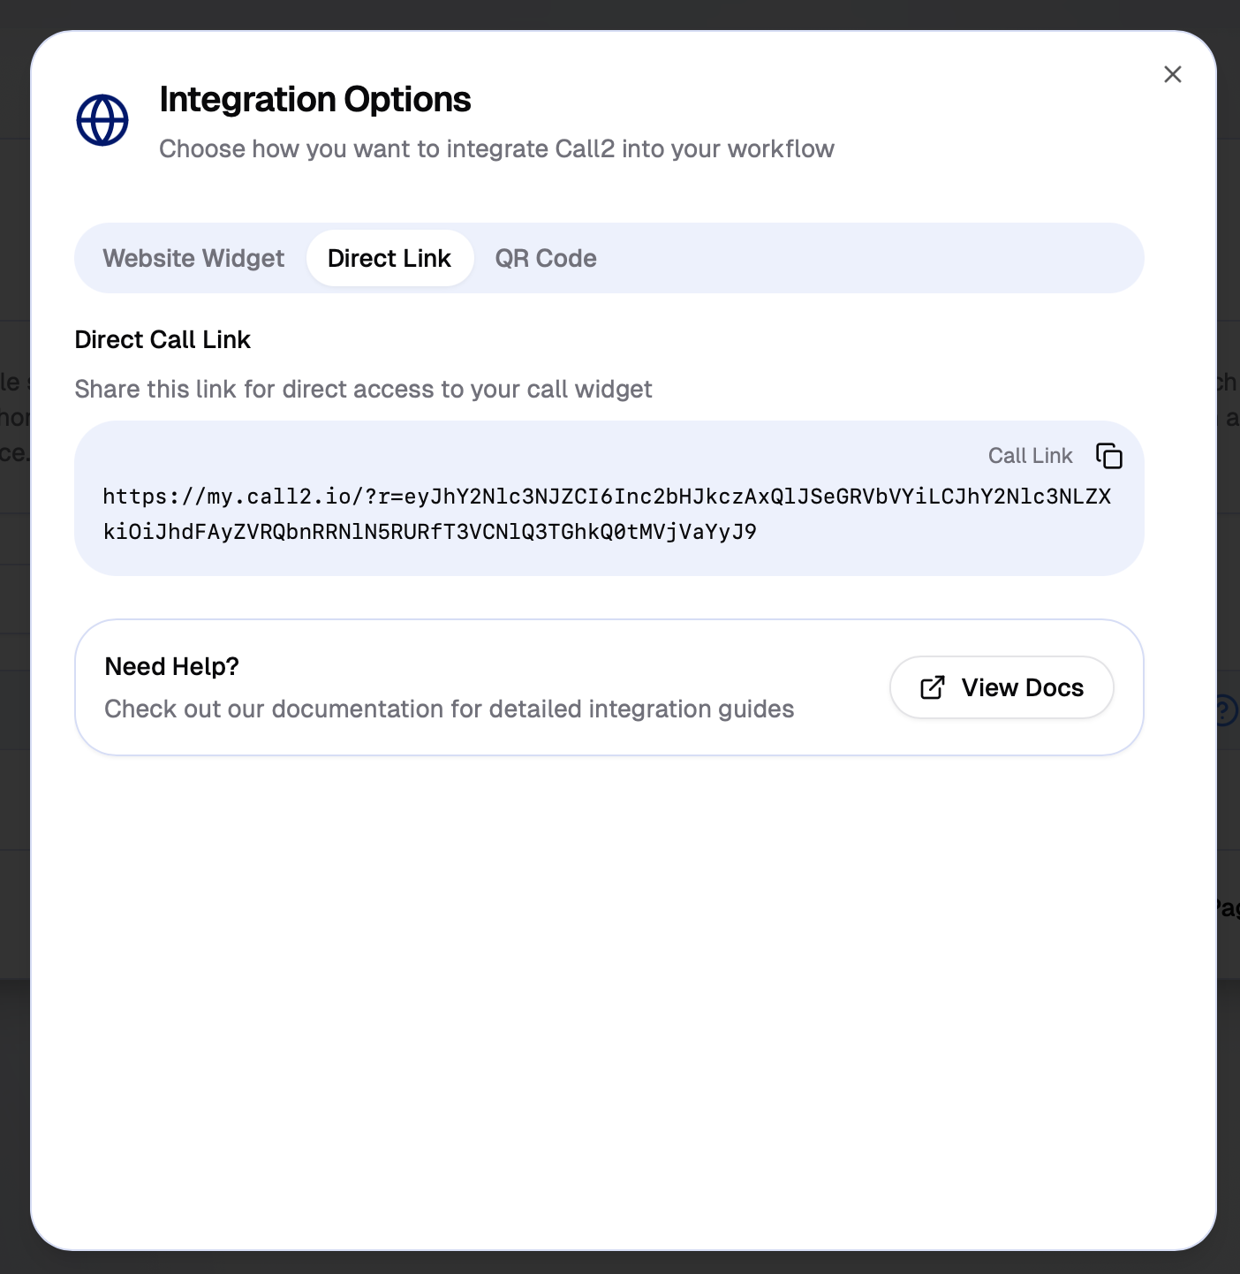Switch to the Website Widget tab

(x=193, y=258)
